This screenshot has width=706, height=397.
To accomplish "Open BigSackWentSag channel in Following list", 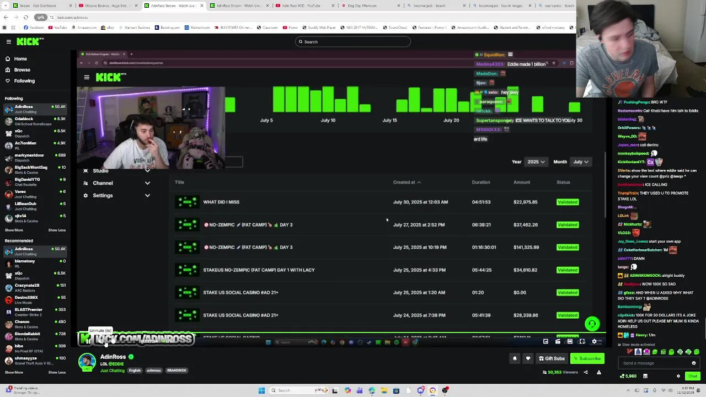I will 34,169.
